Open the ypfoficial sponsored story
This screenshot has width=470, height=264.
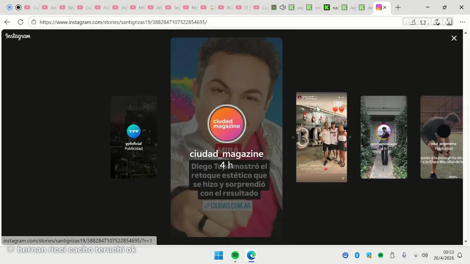click(134, 137)
